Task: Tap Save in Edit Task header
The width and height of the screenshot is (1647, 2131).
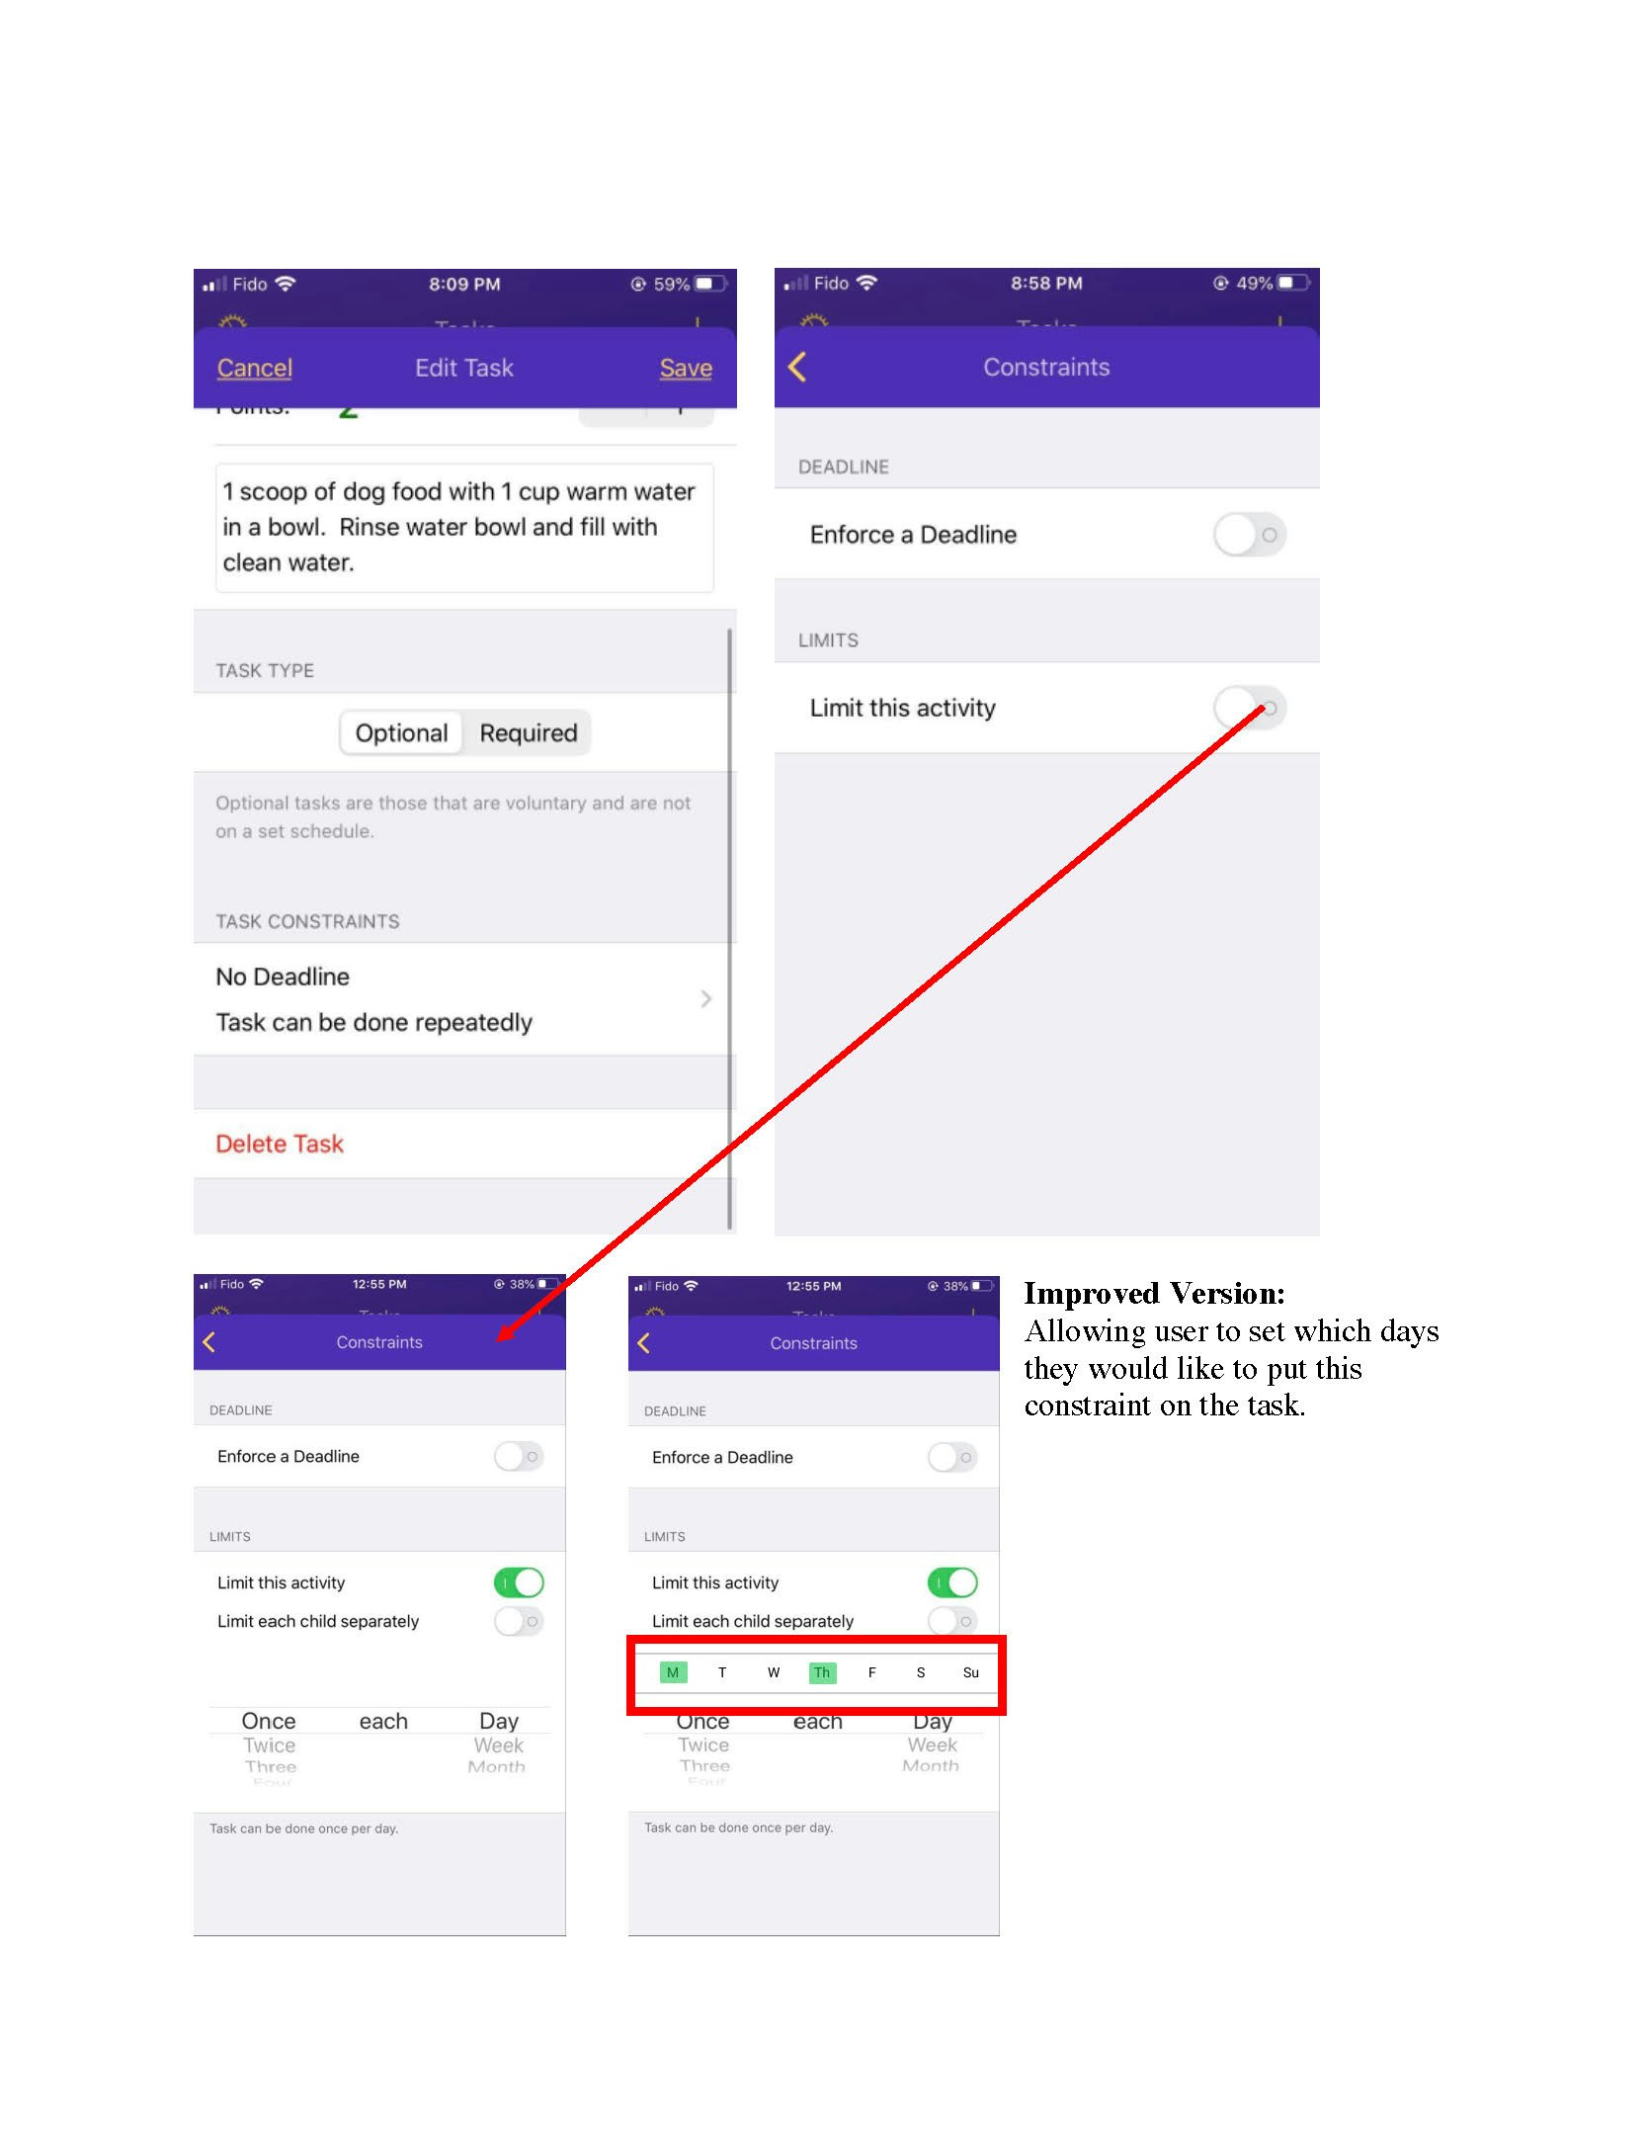Action: pyautogui.click(x=686, y=368)
